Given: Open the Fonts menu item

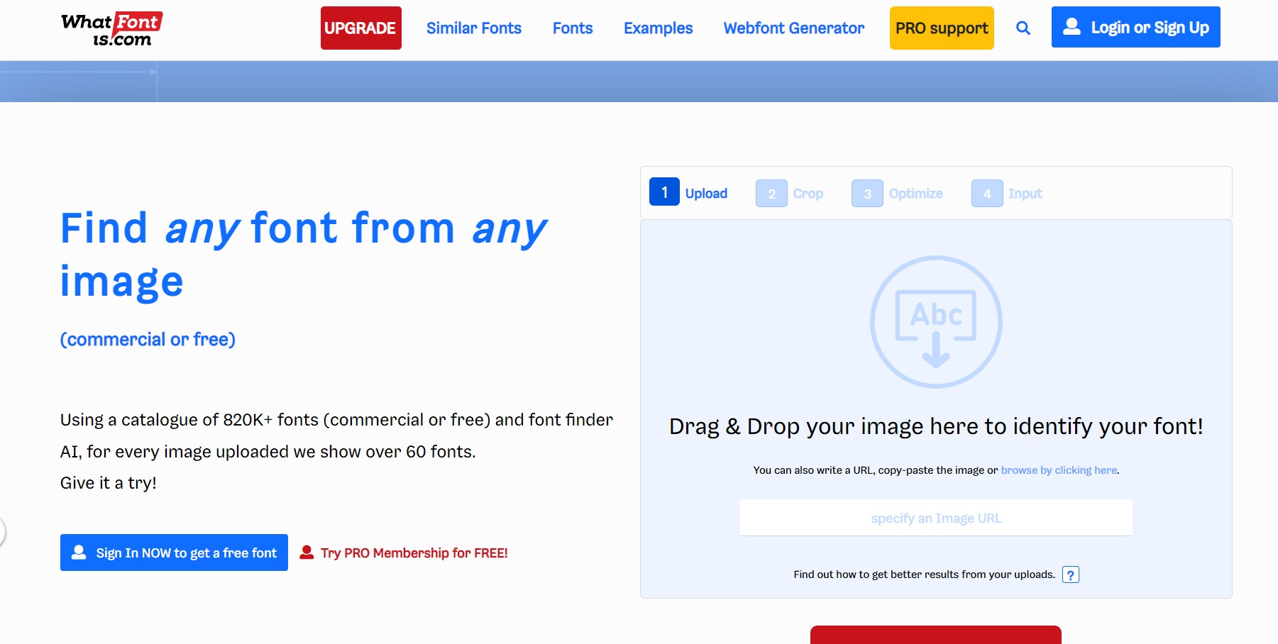Looking at the screenshot, I should [x=572, y=28].
